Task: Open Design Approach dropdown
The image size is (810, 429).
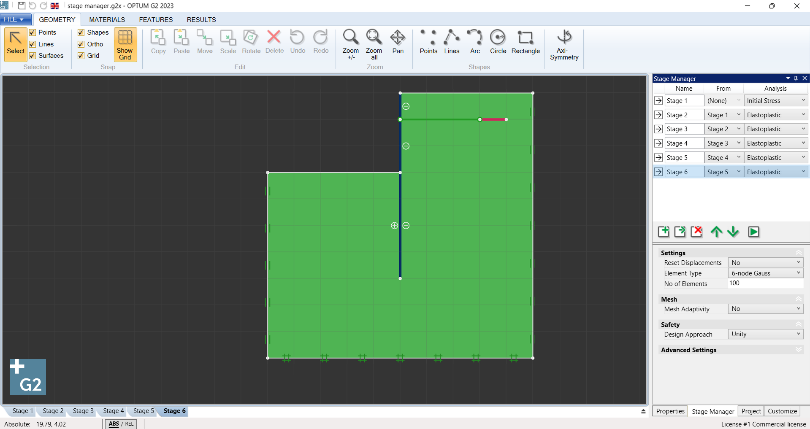Action: coord(765,334)
